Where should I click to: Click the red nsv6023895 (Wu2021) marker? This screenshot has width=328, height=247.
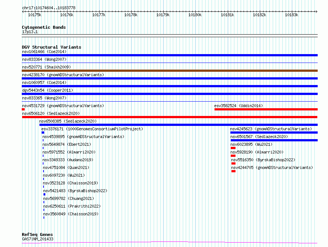pyautogui.click(x=233, y=148)
